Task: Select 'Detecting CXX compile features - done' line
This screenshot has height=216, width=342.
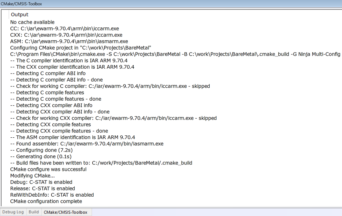Action: (59, 131)
